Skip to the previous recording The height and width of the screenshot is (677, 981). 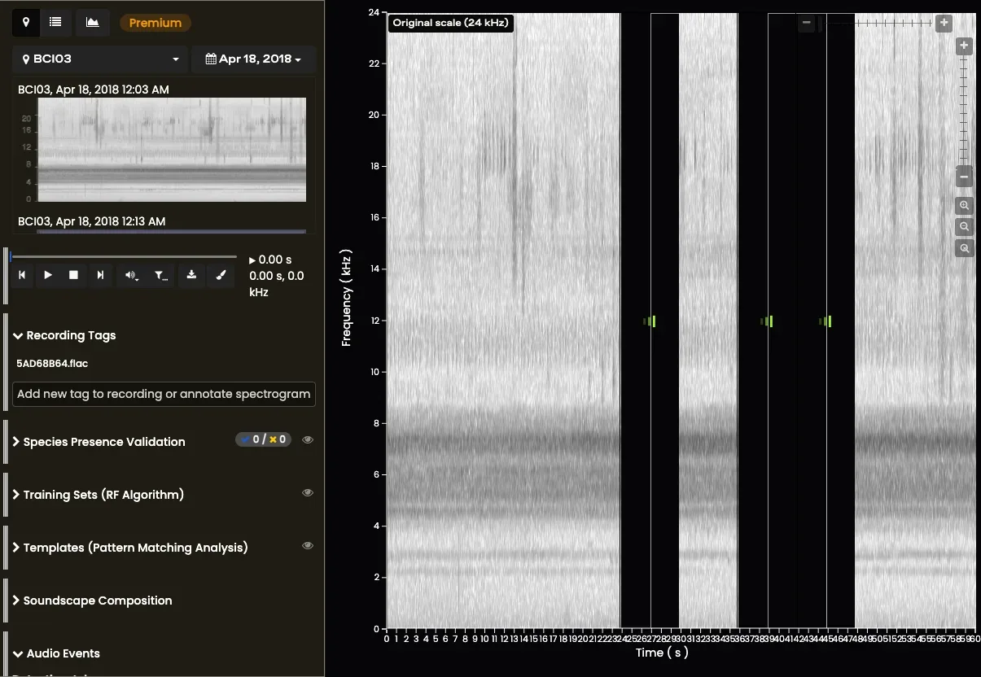22,275
